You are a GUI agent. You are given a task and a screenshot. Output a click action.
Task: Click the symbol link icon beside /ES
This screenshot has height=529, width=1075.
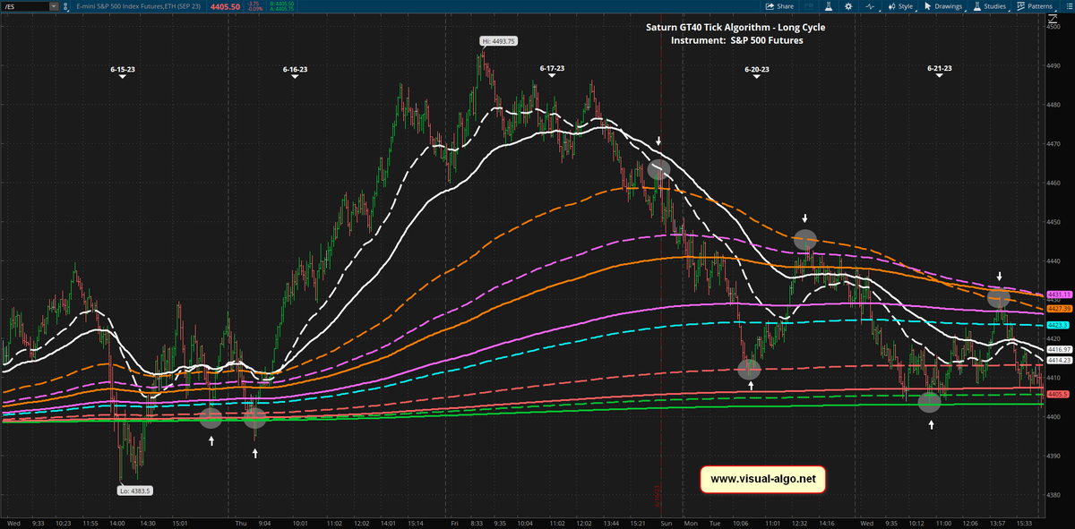[x=66, y=6]
